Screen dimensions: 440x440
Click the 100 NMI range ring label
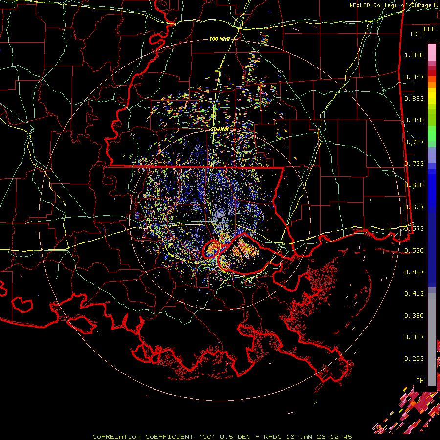coord(220,39)
